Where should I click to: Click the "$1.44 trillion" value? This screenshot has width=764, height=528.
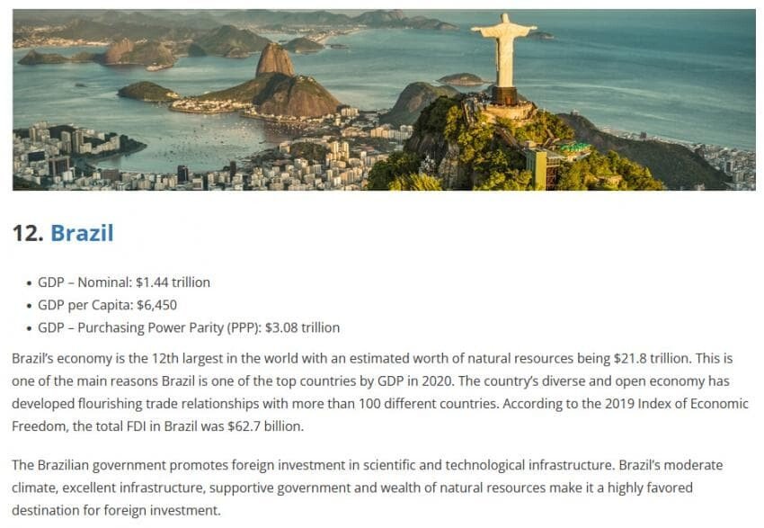tap(173, 282)
